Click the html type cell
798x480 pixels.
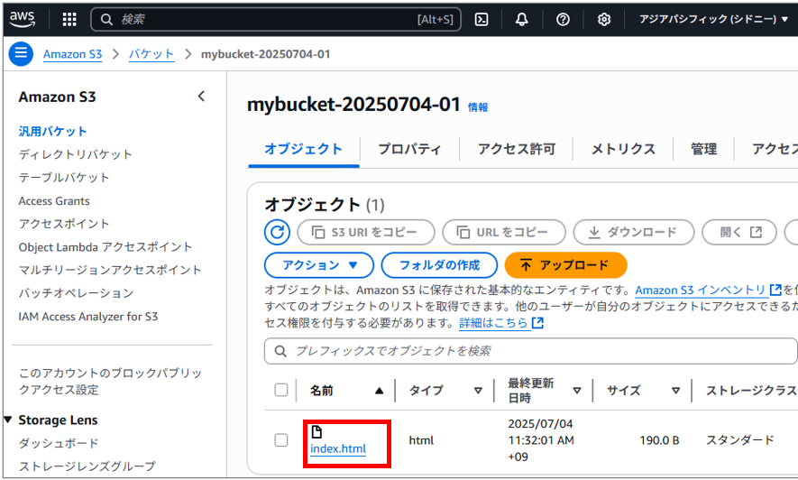(421, 440)
